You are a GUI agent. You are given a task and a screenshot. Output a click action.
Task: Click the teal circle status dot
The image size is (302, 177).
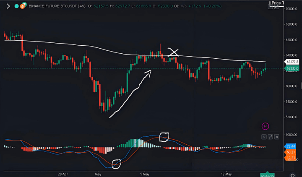tap(16, 6)
